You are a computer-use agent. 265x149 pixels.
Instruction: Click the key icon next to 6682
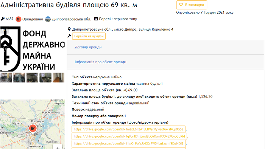[3, 19]
